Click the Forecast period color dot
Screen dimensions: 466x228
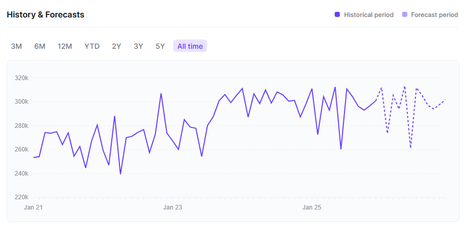click(x=404, y=15)
